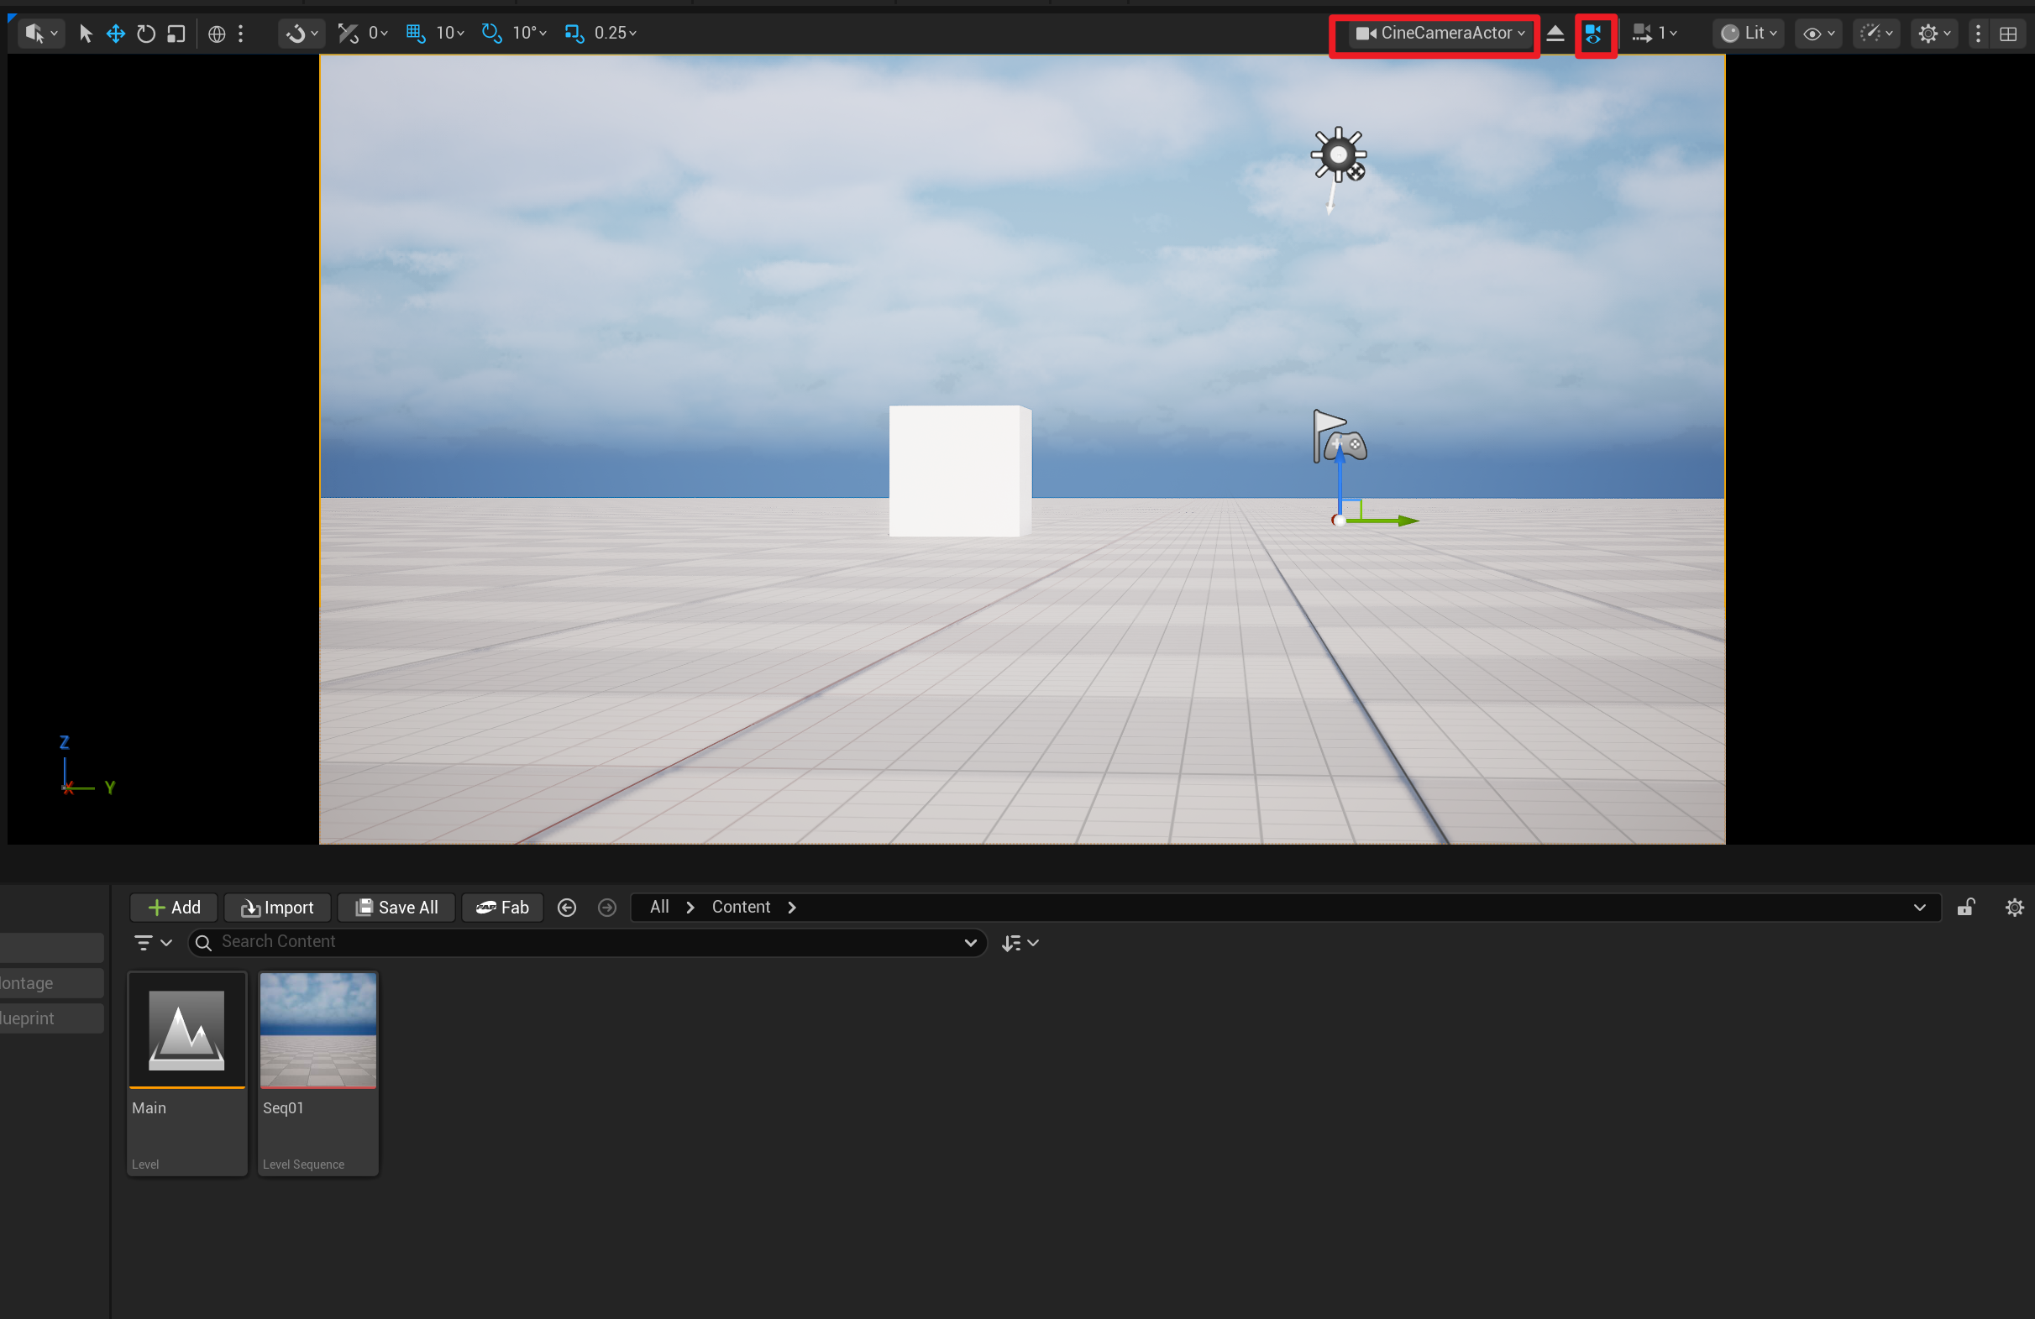Click the Import button
This screenshot has width=2035, height=1319.
coord(278,907)
